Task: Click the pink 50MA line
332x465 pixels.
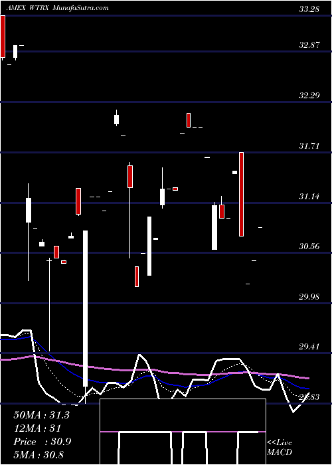Action: (x=154, y=371)
